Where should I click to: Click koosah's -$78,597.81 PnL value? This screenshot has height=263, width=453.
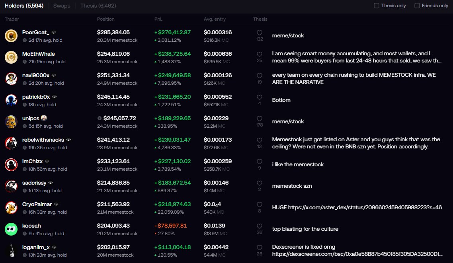click(170, 226)
